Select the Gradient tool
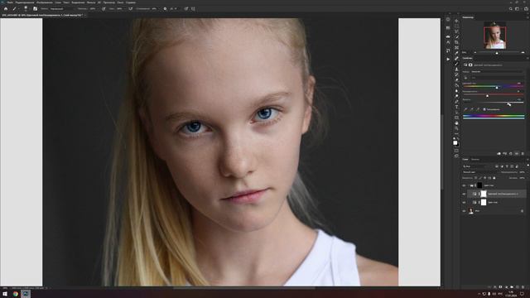The width and height of the screenshot is (530, 298). coord(456,85)
